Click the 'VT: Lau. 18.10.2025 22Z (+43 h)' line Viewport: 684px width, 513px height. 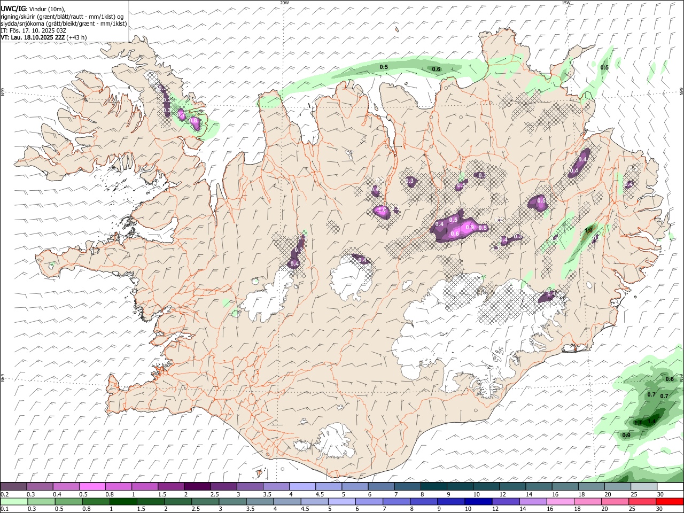pyautogui.click(x=44, y=37)
